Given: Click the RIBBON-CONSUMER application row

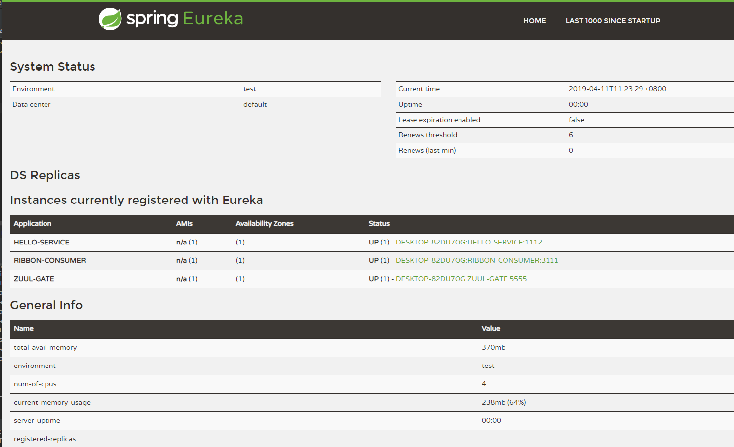Looking at the screenshot, I should (49, 260).
